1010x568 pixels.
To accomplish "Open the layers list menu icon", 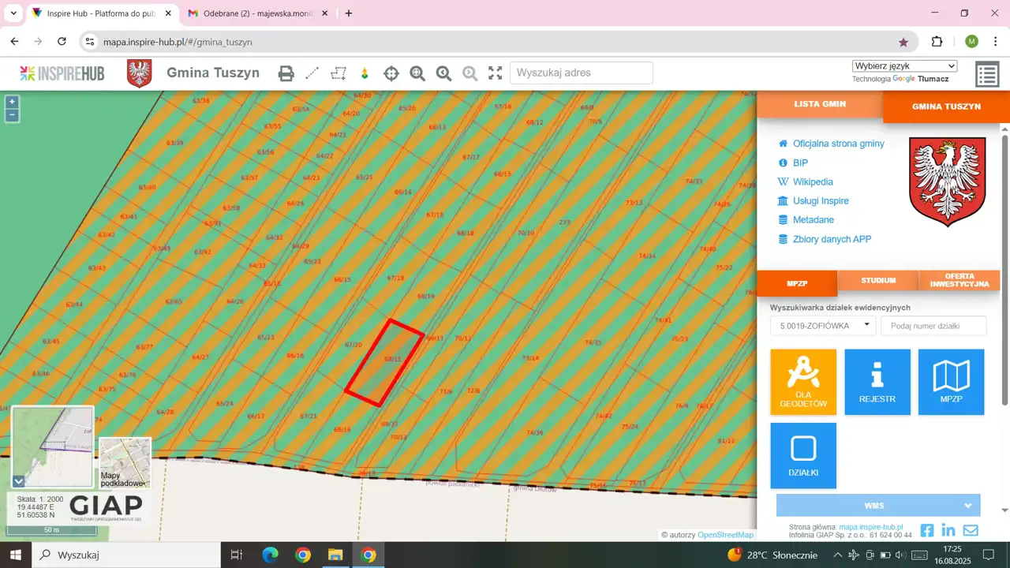I will 987,75.
